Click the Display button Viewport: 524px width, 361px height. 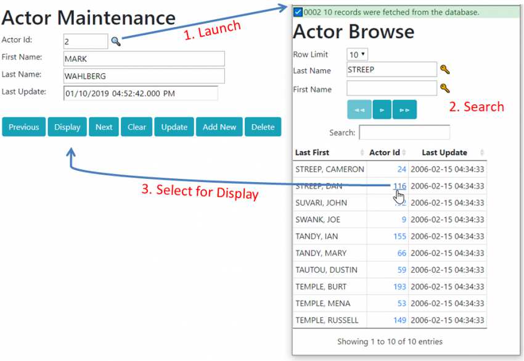click(67, 127)
